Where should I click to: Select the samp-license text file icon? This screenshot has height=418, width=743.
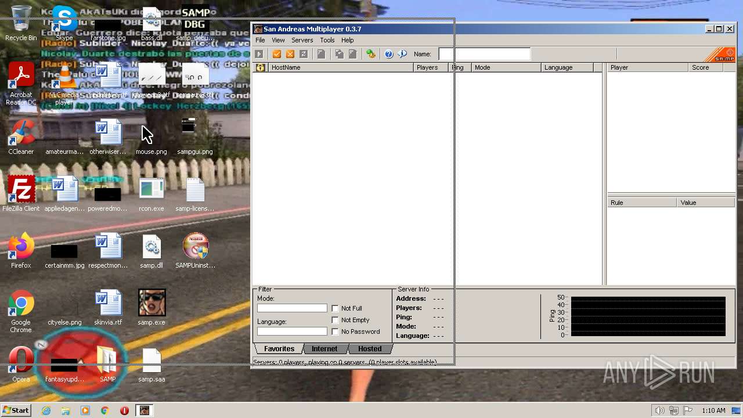click(195, 194)
